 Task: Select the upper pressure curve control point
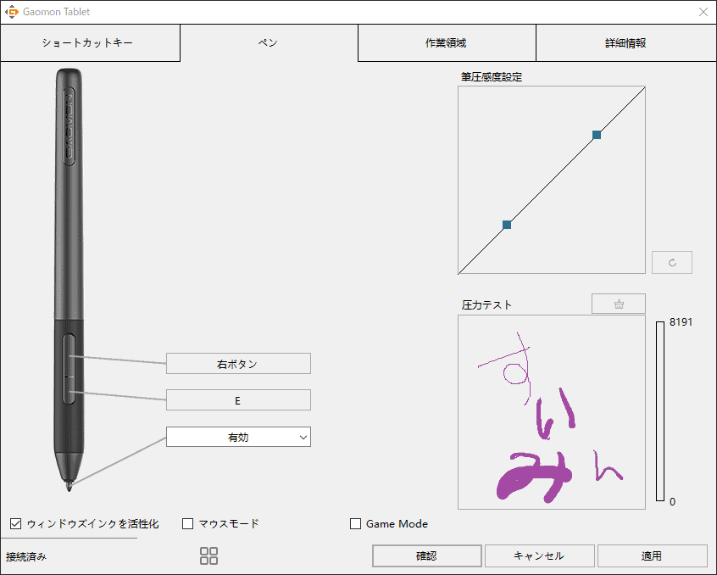point(597,135)
